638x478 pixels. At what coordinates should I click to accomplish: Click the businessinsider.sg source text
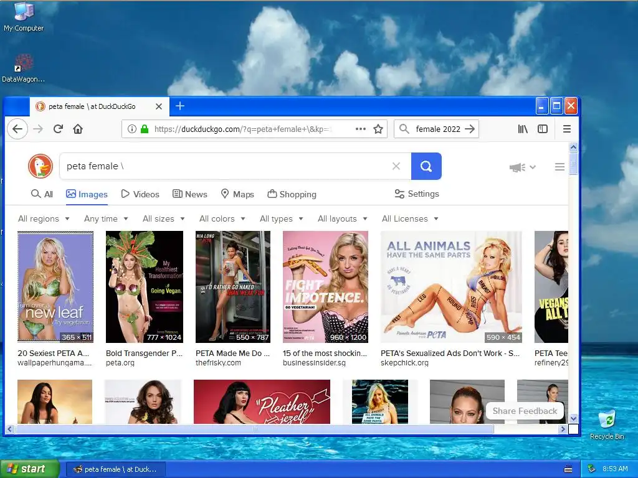[x=314, y=363]
